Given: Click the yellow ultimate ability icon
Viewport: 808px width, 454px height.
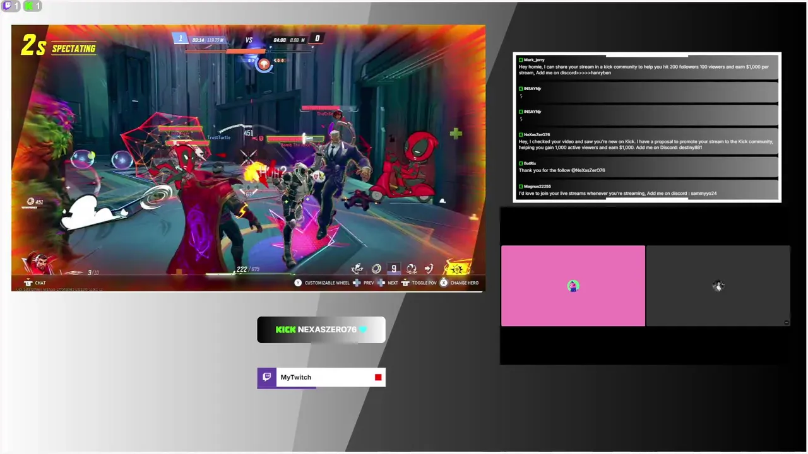Looking at the screenshot, I should [458, 269].
